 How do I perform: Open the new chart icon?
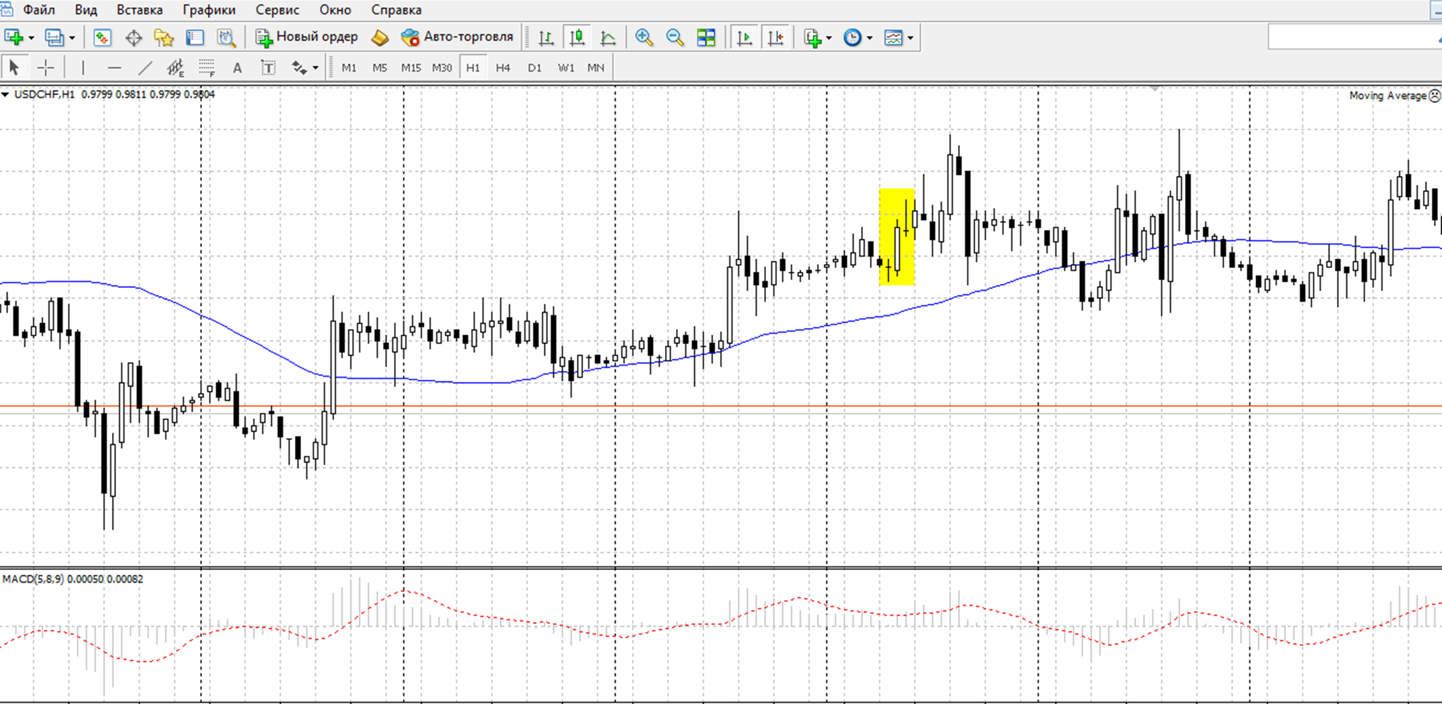click(14, 38)
